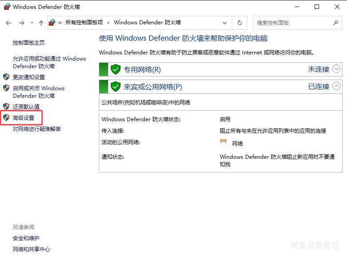
Task: Click 未连接 status text
Action: [319, 69]
